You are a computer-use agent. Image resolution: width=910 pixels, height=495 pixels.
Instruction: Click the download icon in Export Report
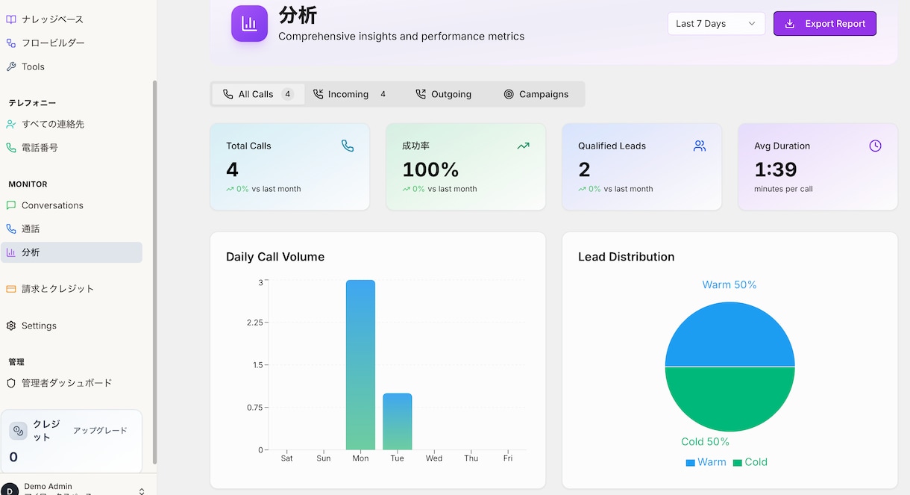(x=790, y=24)
